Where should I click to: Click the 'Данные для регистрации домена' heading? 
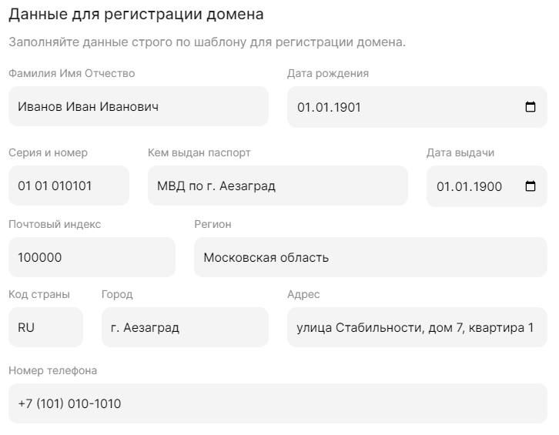point(136,15)
